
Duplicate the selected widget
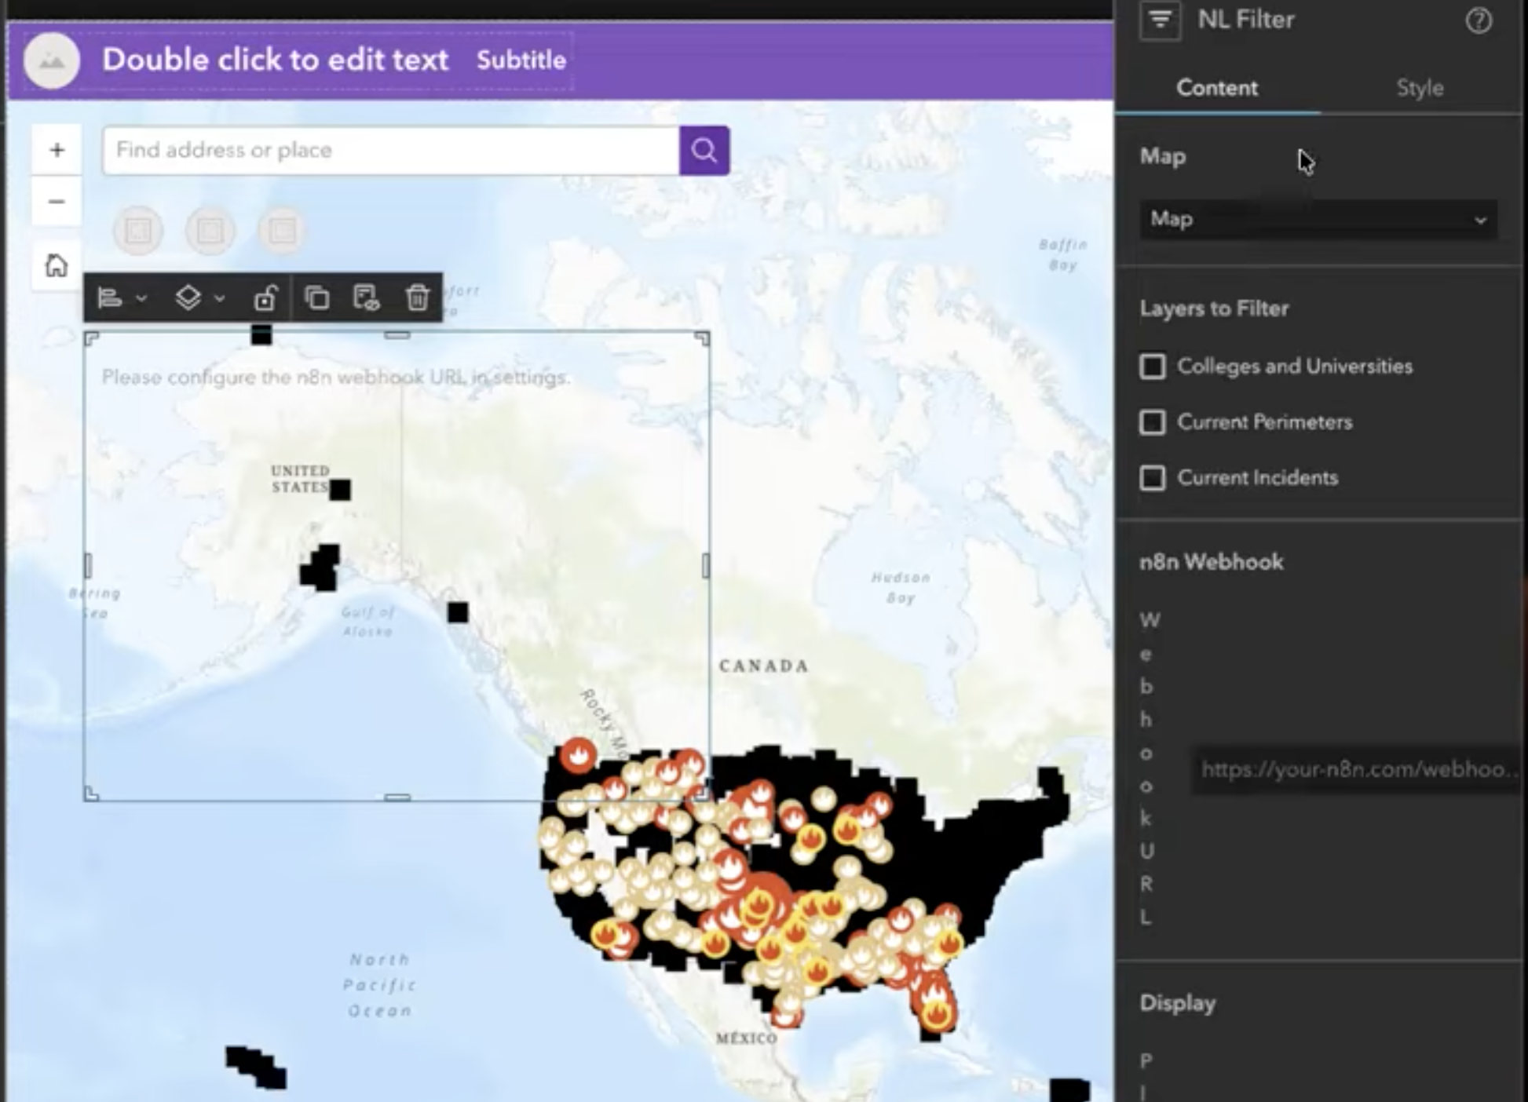coord(316,298)
